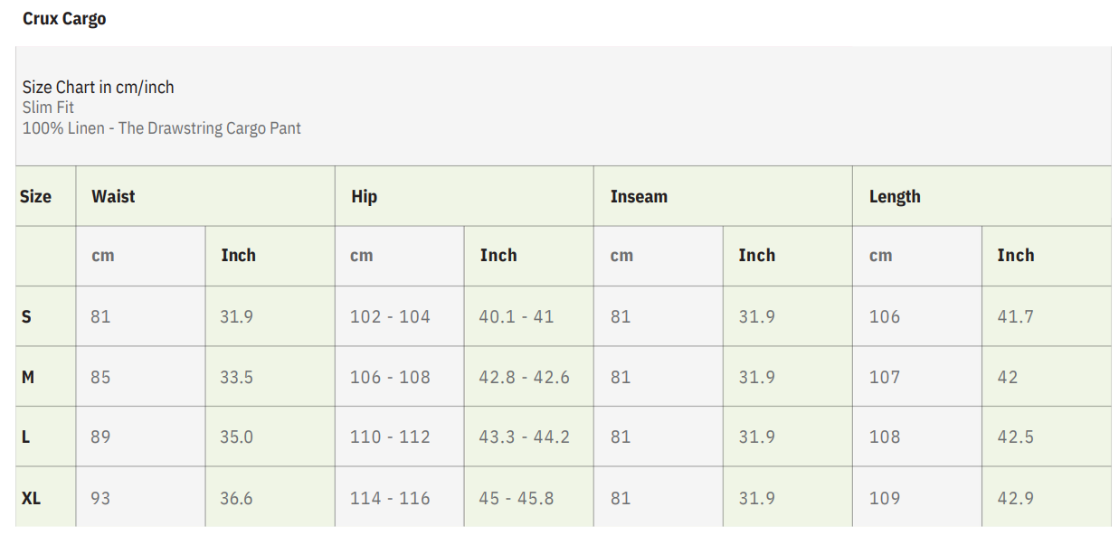The height and width of the screenshot is (535, 1119).
Task: Click the Hip column header
Action: click(364, 196)
